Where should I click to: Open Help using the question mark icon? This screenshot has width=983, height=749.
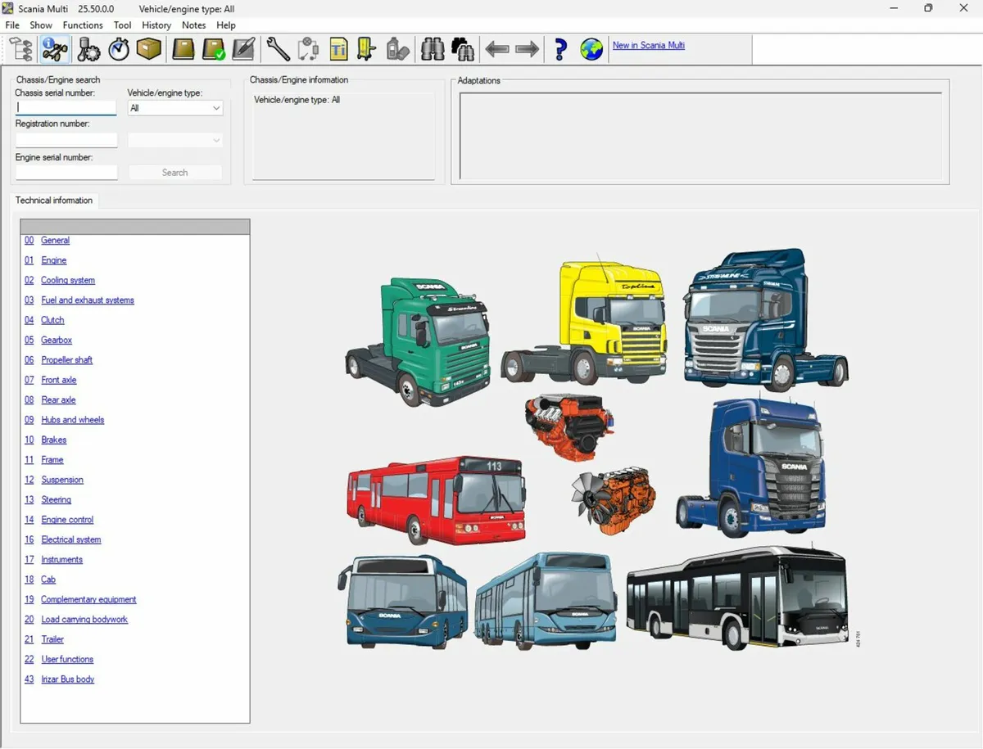(559, 49)
